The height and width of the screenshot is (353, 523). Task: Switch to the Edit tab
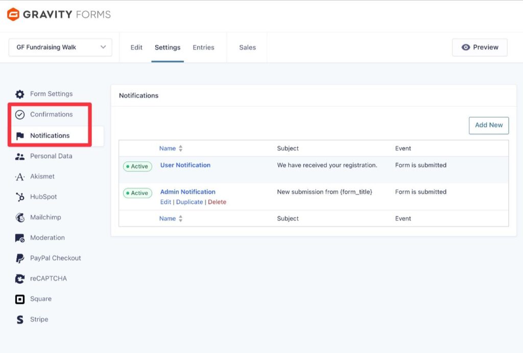click(x=136, y=47)
